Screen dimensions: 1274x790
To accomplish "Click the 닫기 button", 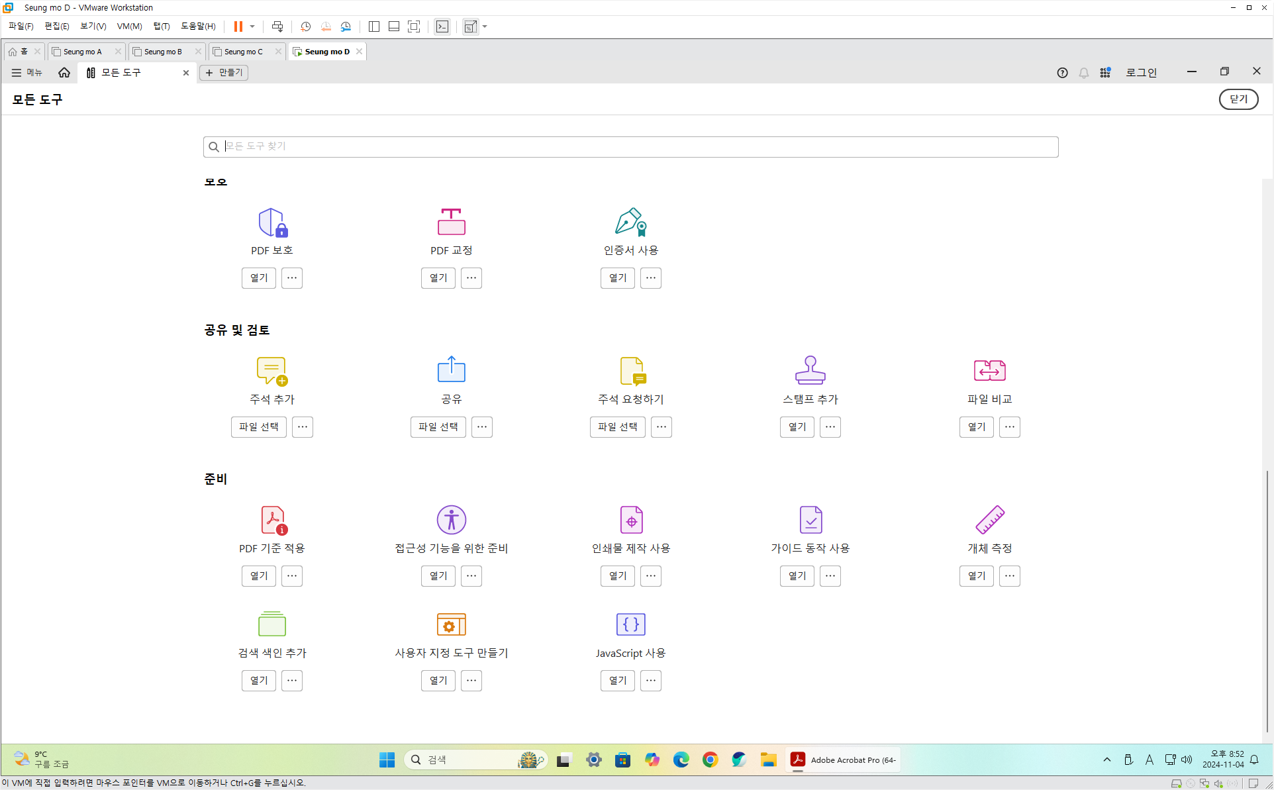I will tap(1238, 99).
